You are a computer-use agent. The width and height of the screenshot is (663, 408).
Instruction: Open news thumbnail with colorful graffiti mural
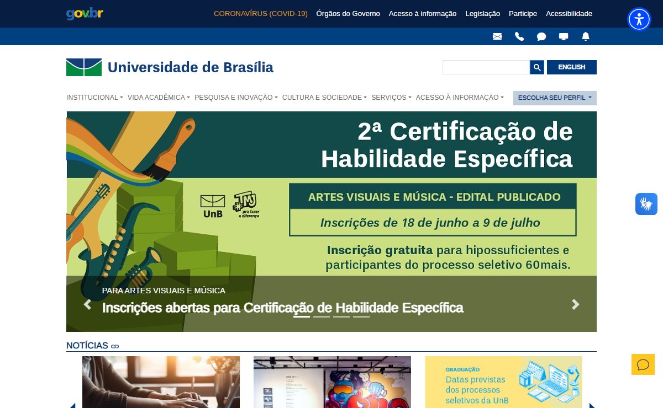click(333, 382)
